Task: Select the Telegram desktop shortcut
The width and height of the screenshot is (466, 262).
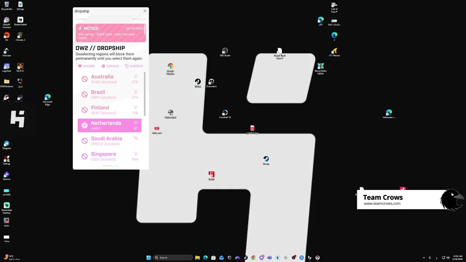Action: point(7,145)
